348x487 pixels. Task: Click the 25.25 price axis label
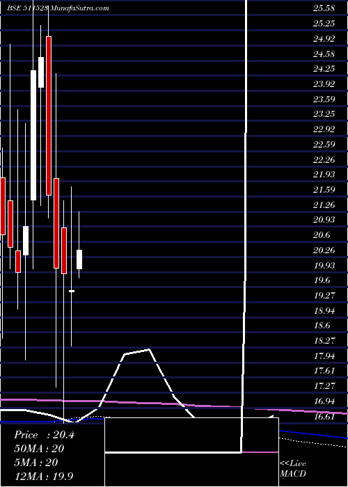[324, 24]
